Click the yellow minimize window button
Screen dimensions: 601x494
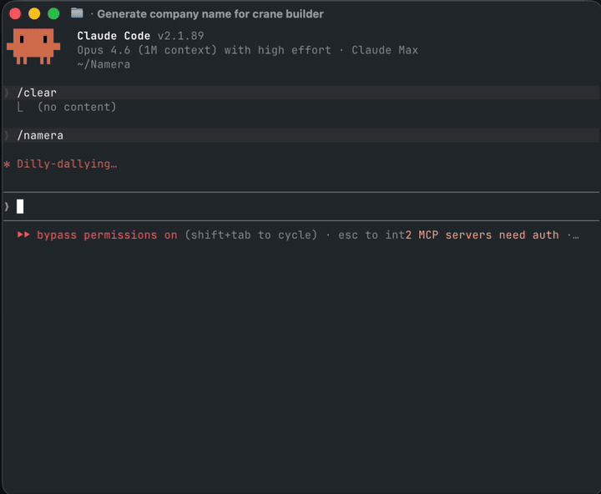[34, 14]
